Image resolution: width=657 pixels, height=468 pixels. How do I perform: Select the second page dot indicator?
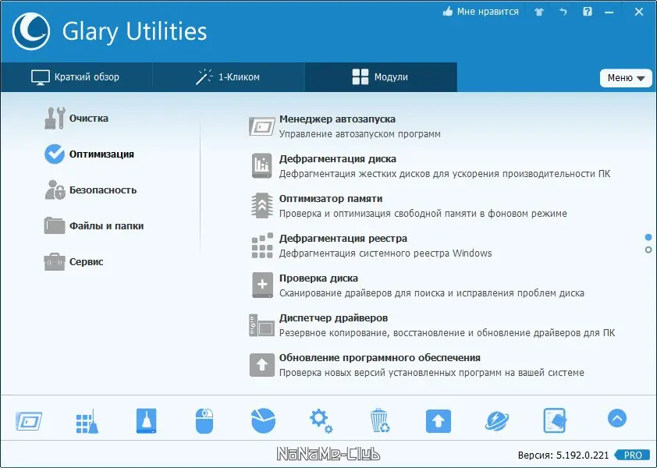(x=648, y=250)
